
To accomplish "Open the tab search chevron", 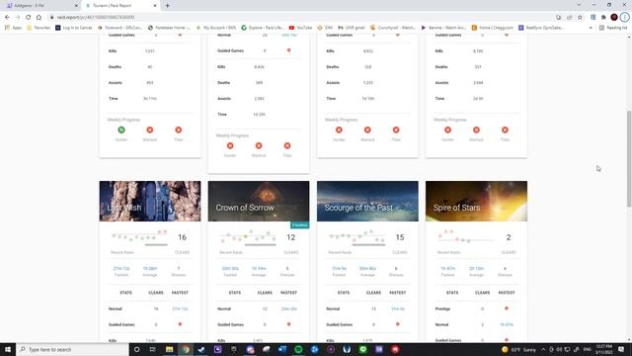I will point(579,5).
